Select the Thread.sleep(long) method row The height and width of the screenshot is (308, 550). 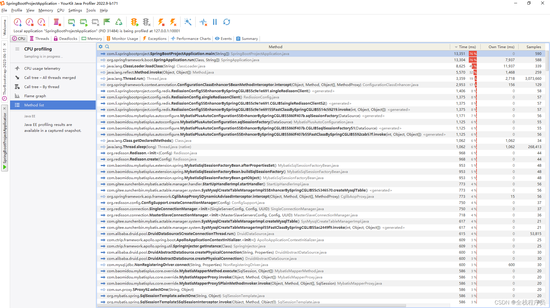point(321,147)
